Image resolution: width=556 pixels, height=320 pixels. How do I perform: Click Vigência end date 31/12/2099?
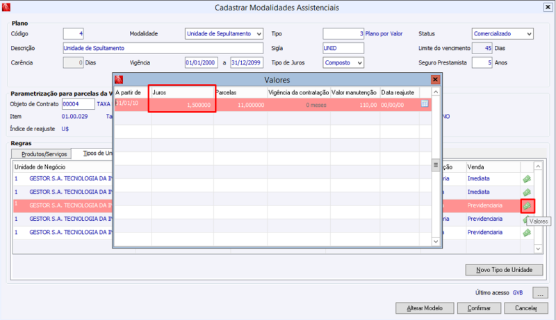[x=247, y=62]
